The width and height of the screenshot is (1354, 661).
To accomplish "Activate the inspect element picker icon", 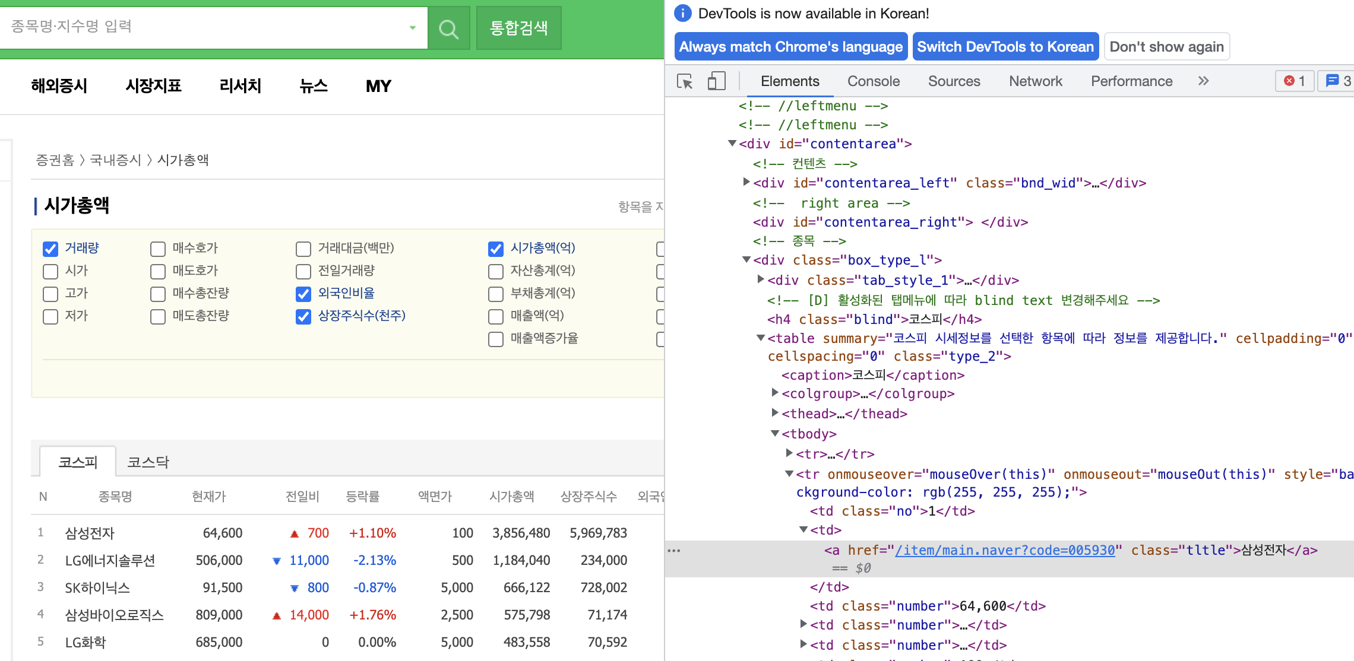I will [685, 81].
